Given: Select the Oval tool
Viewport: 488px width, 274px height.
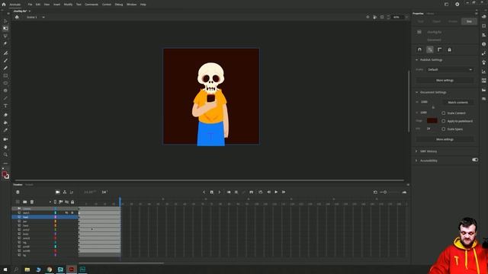Looking at the screenshot, I should point(5,83).
